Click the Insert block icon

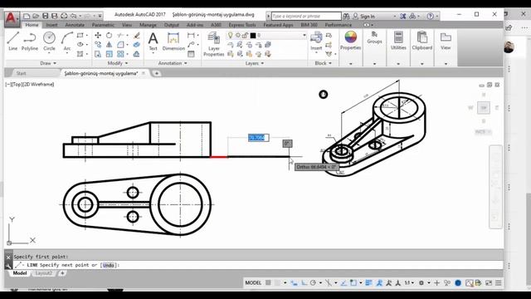pyautogui.click(x=316, y=41)
